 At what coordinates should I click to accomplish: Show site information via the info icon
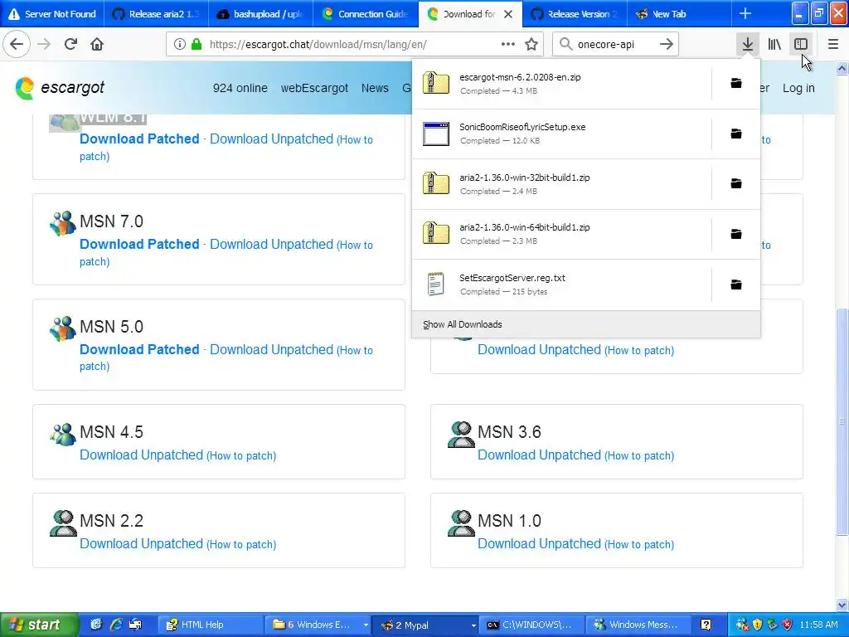180,44
